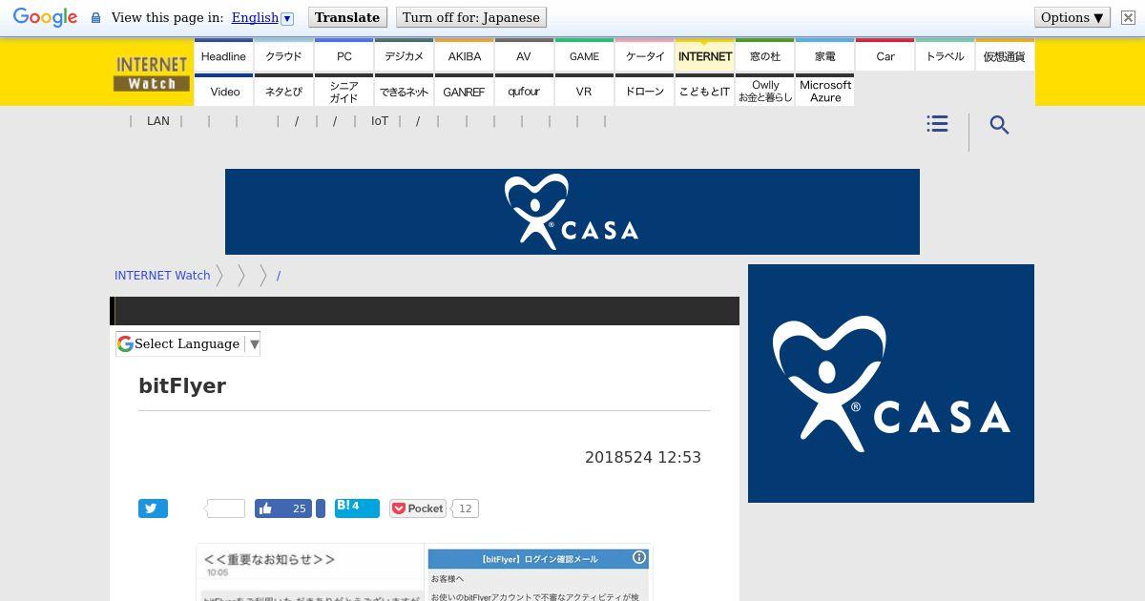Click the lock icon beside View this page

(95, 18)
